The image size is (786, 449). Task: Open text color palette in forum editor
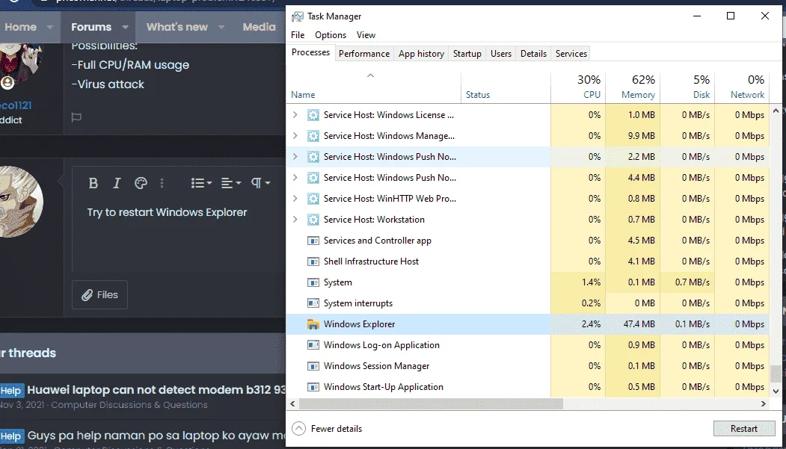[141, 183]
